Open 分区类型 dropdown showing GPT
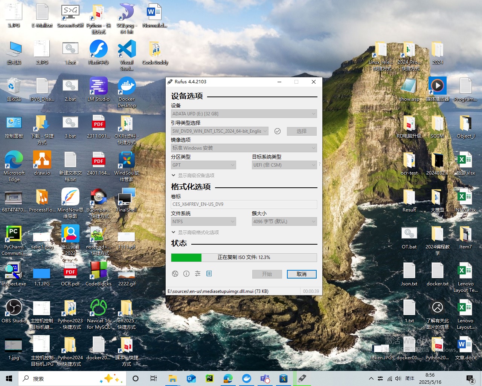The width and height of the screenshot is (482, 386). pos(203,165)
